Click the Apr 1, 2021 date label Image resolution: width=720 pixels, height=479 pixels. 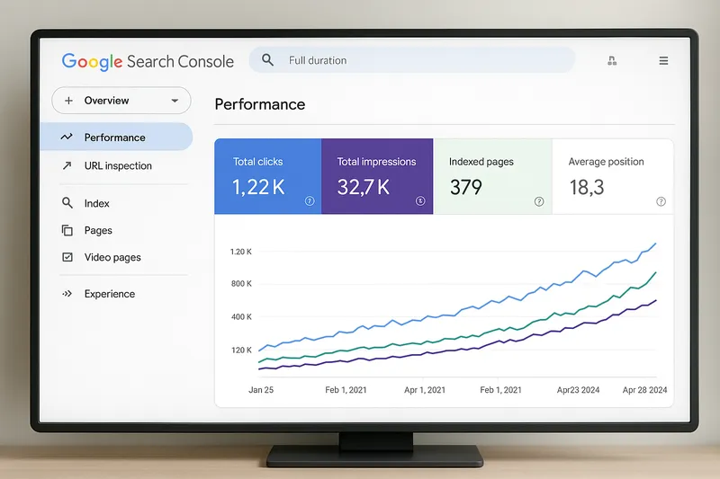[x=425, y=390]
